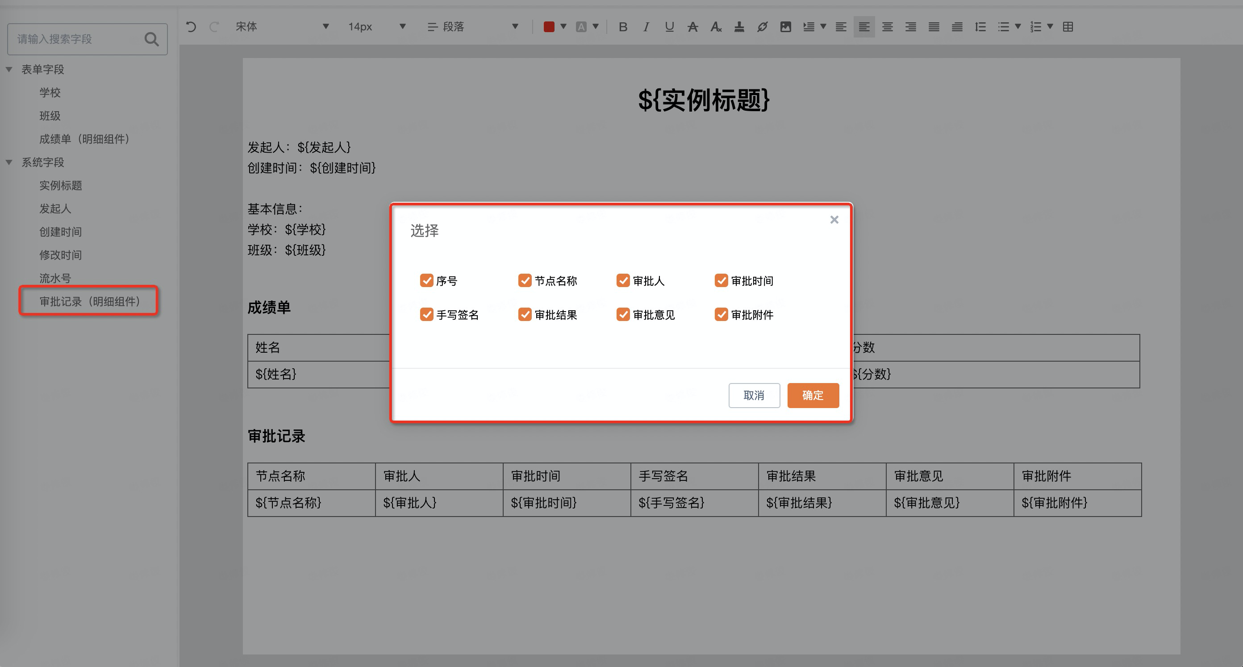Click the underline icon

point(669,27)
